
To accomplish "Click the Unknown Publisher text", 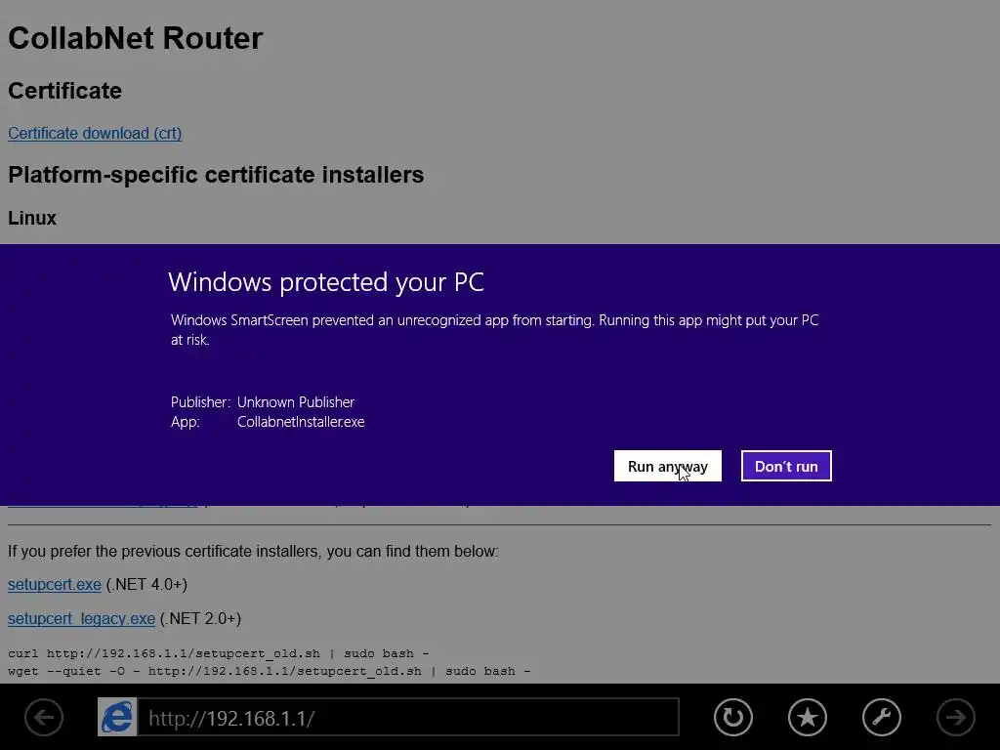I will tap(296, 401).
